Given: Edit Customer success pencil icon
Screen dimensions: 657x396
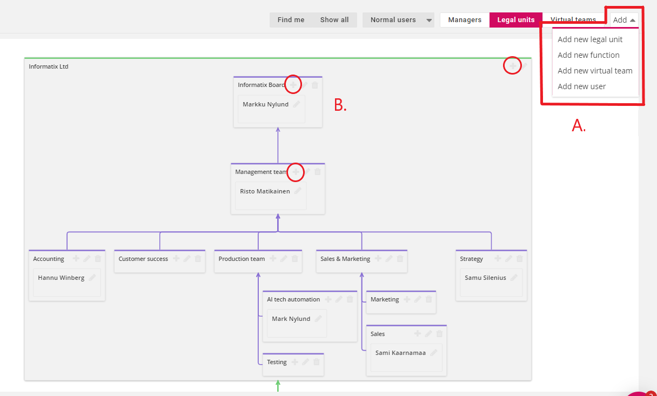Looking at the screenshot, I should coord(187,259).
